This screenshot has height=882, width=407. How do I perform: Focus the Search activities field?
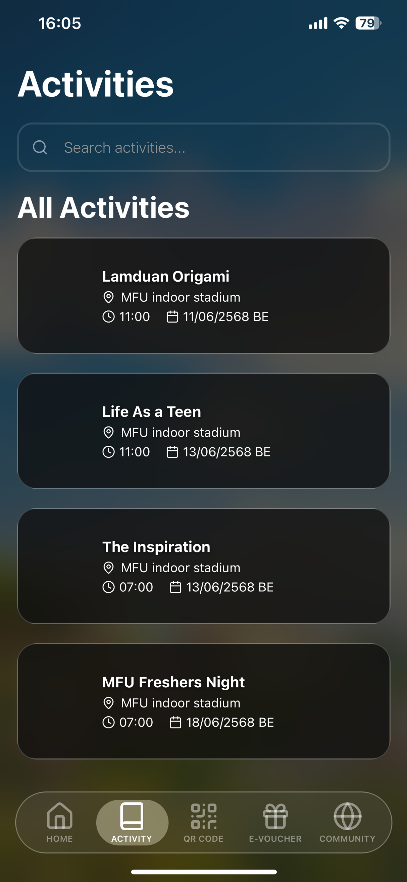(x=204, y=148)
